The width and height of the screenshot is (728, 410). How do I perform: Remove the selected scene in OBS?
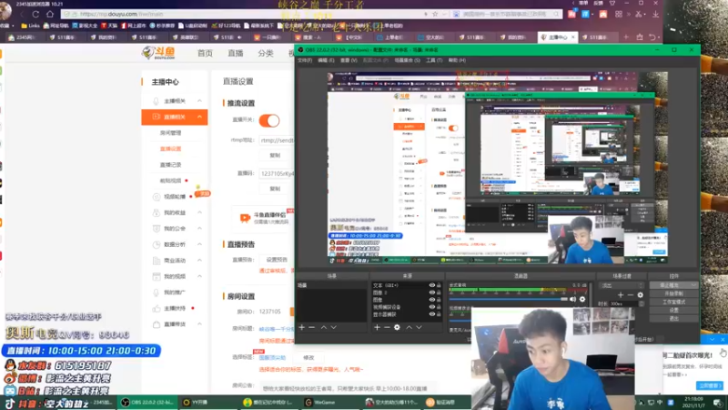[x=312, y=327]
